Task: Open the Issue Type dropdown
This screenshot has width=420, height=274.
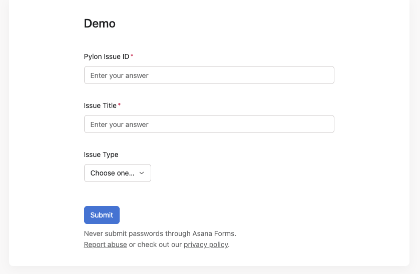Action: tap(117, 173)
